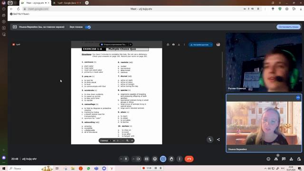
Task: Open the browser sidebar history icon
Action: [4, 9]
